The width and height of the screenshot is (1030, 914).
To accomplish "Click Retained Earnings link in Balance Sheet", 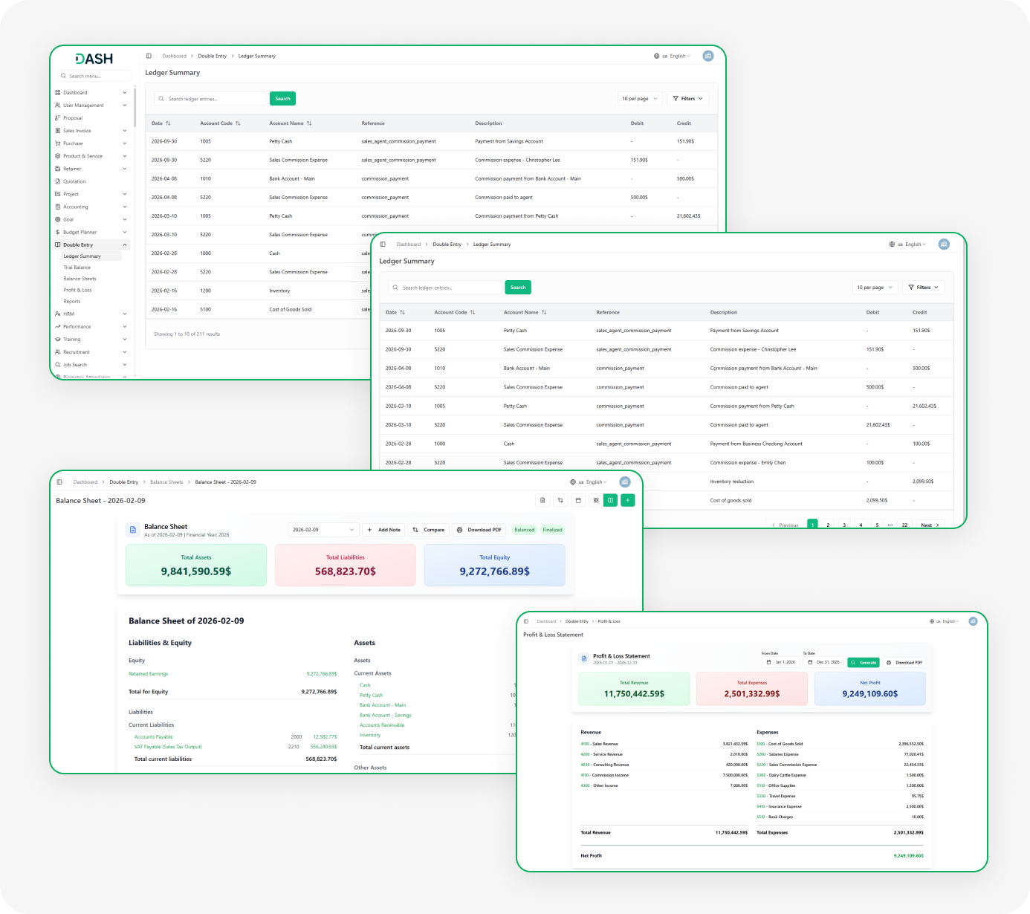I will (x=149, y=674).
